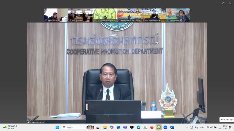
Task: Open Firefox browser taskbar icon
Action: 152,127
